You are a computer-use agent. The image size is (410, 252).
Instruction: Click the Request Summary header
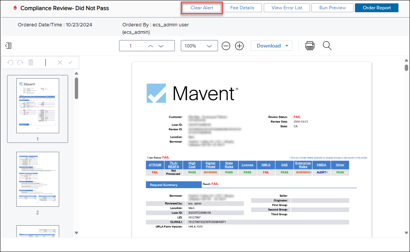click(174, 185)
